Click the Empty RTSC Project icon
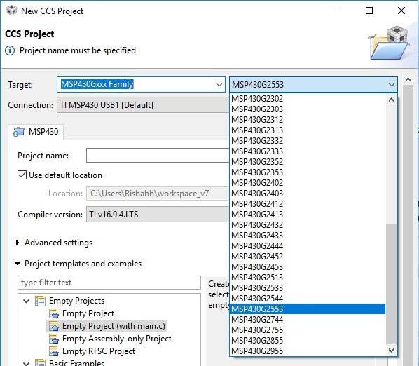The width and height of the screenshot is (419, 366). [x=54, y=351]
